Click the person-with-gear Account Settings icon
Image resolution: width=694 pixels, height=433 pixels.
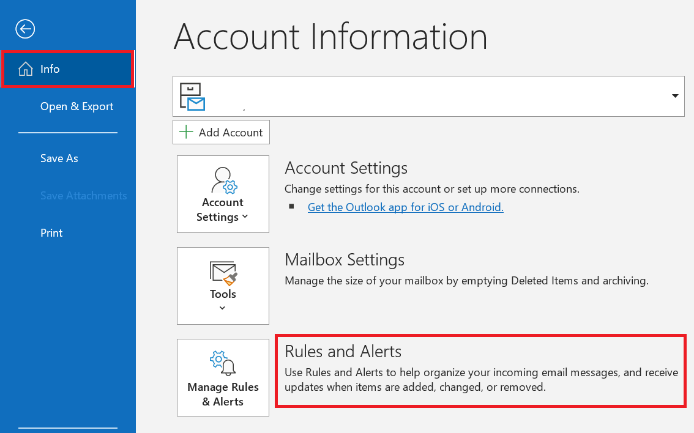224,180
